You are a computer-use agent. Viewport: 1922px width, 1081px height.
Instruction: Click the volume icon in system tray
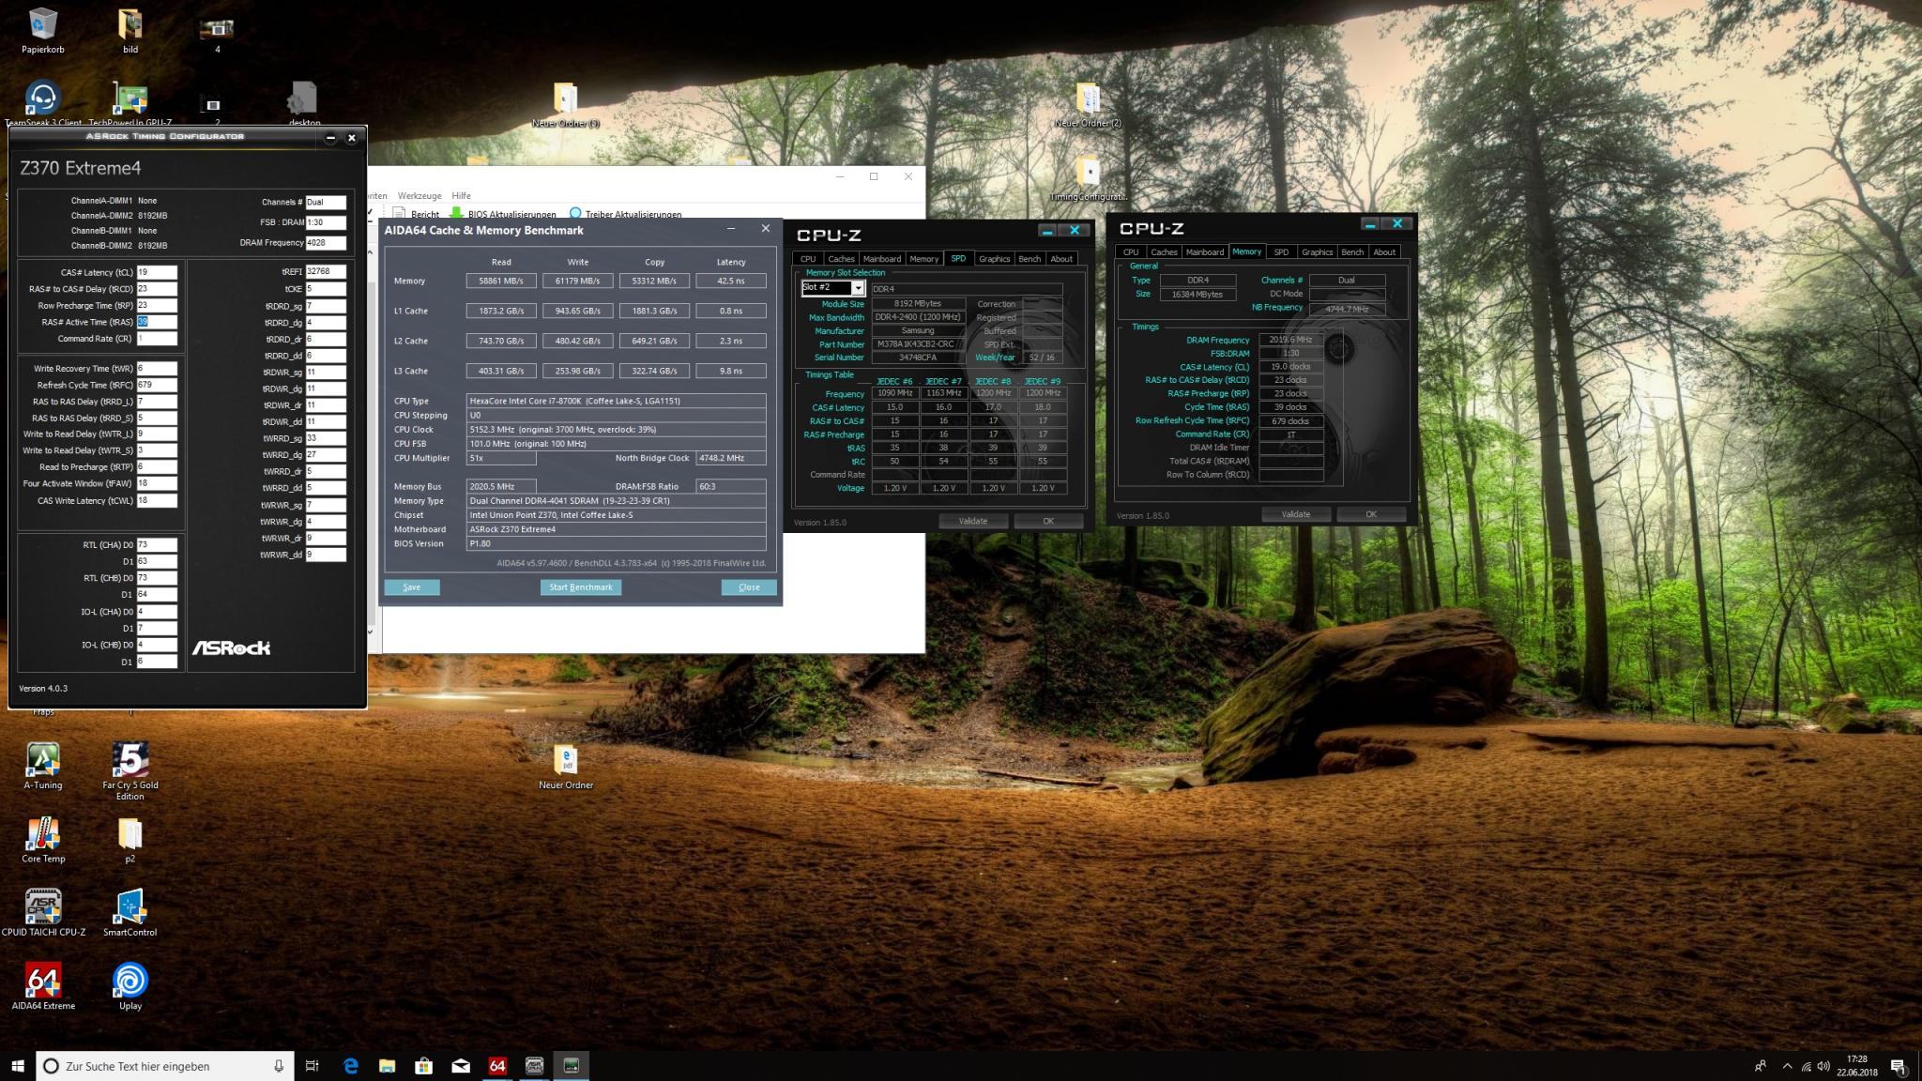[1823, 1066]
